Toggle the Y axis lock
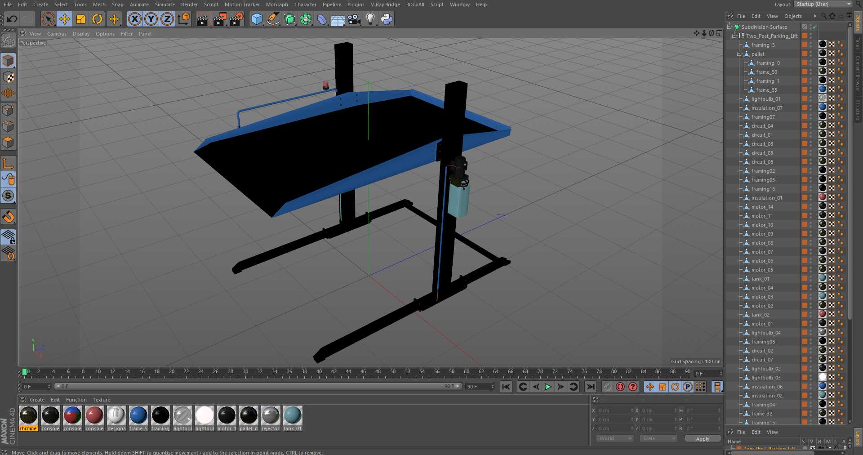This screenshot has height=455, width=863. (151, 19)
